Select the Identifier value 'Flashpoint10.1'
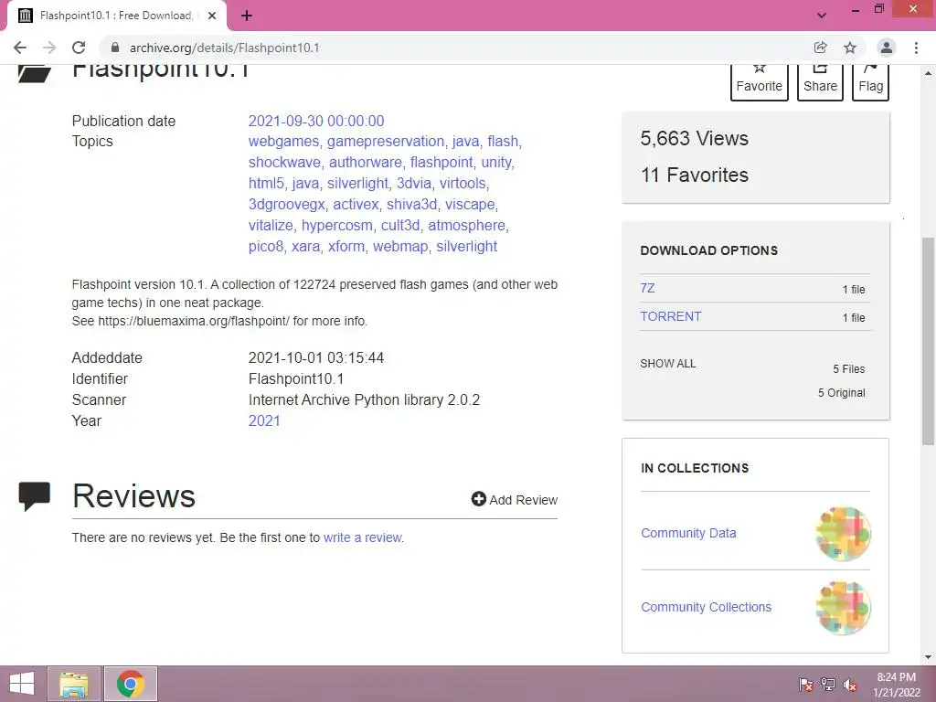Viewport: 936px width, 702px height. click(296, 379)
